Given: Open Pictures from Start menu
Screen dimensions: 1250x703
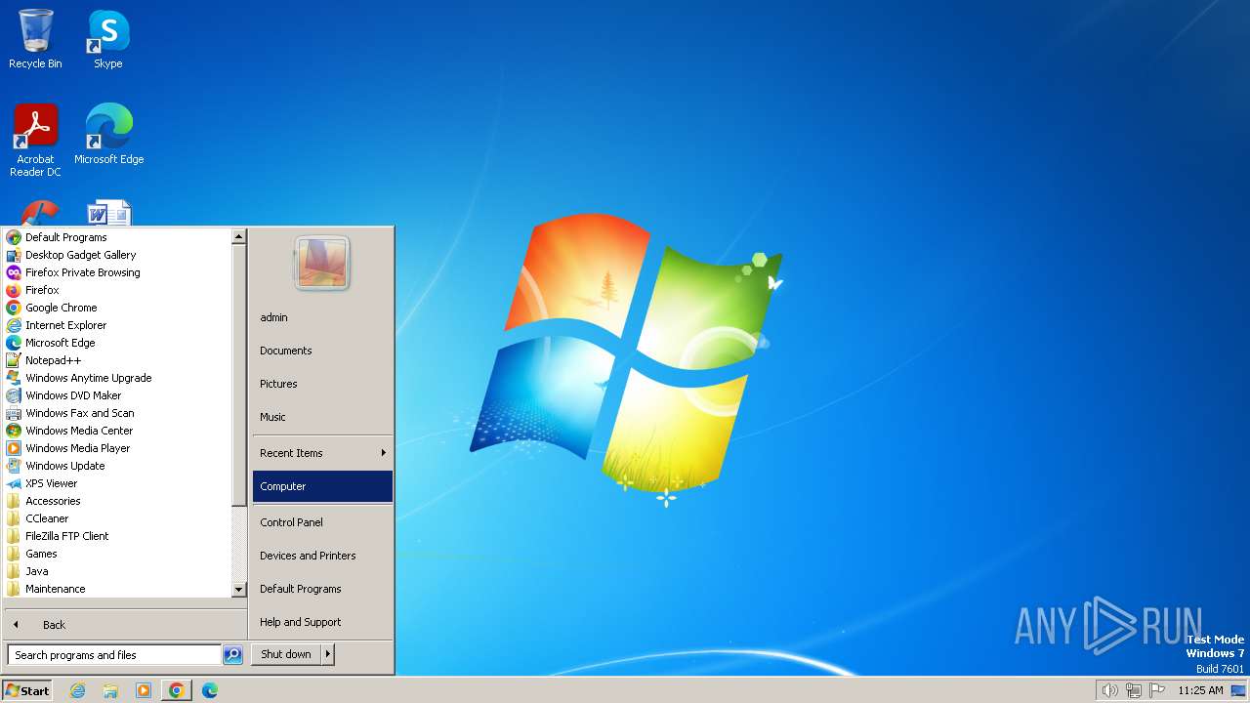Looking at the screenshot, I should 322,384.
